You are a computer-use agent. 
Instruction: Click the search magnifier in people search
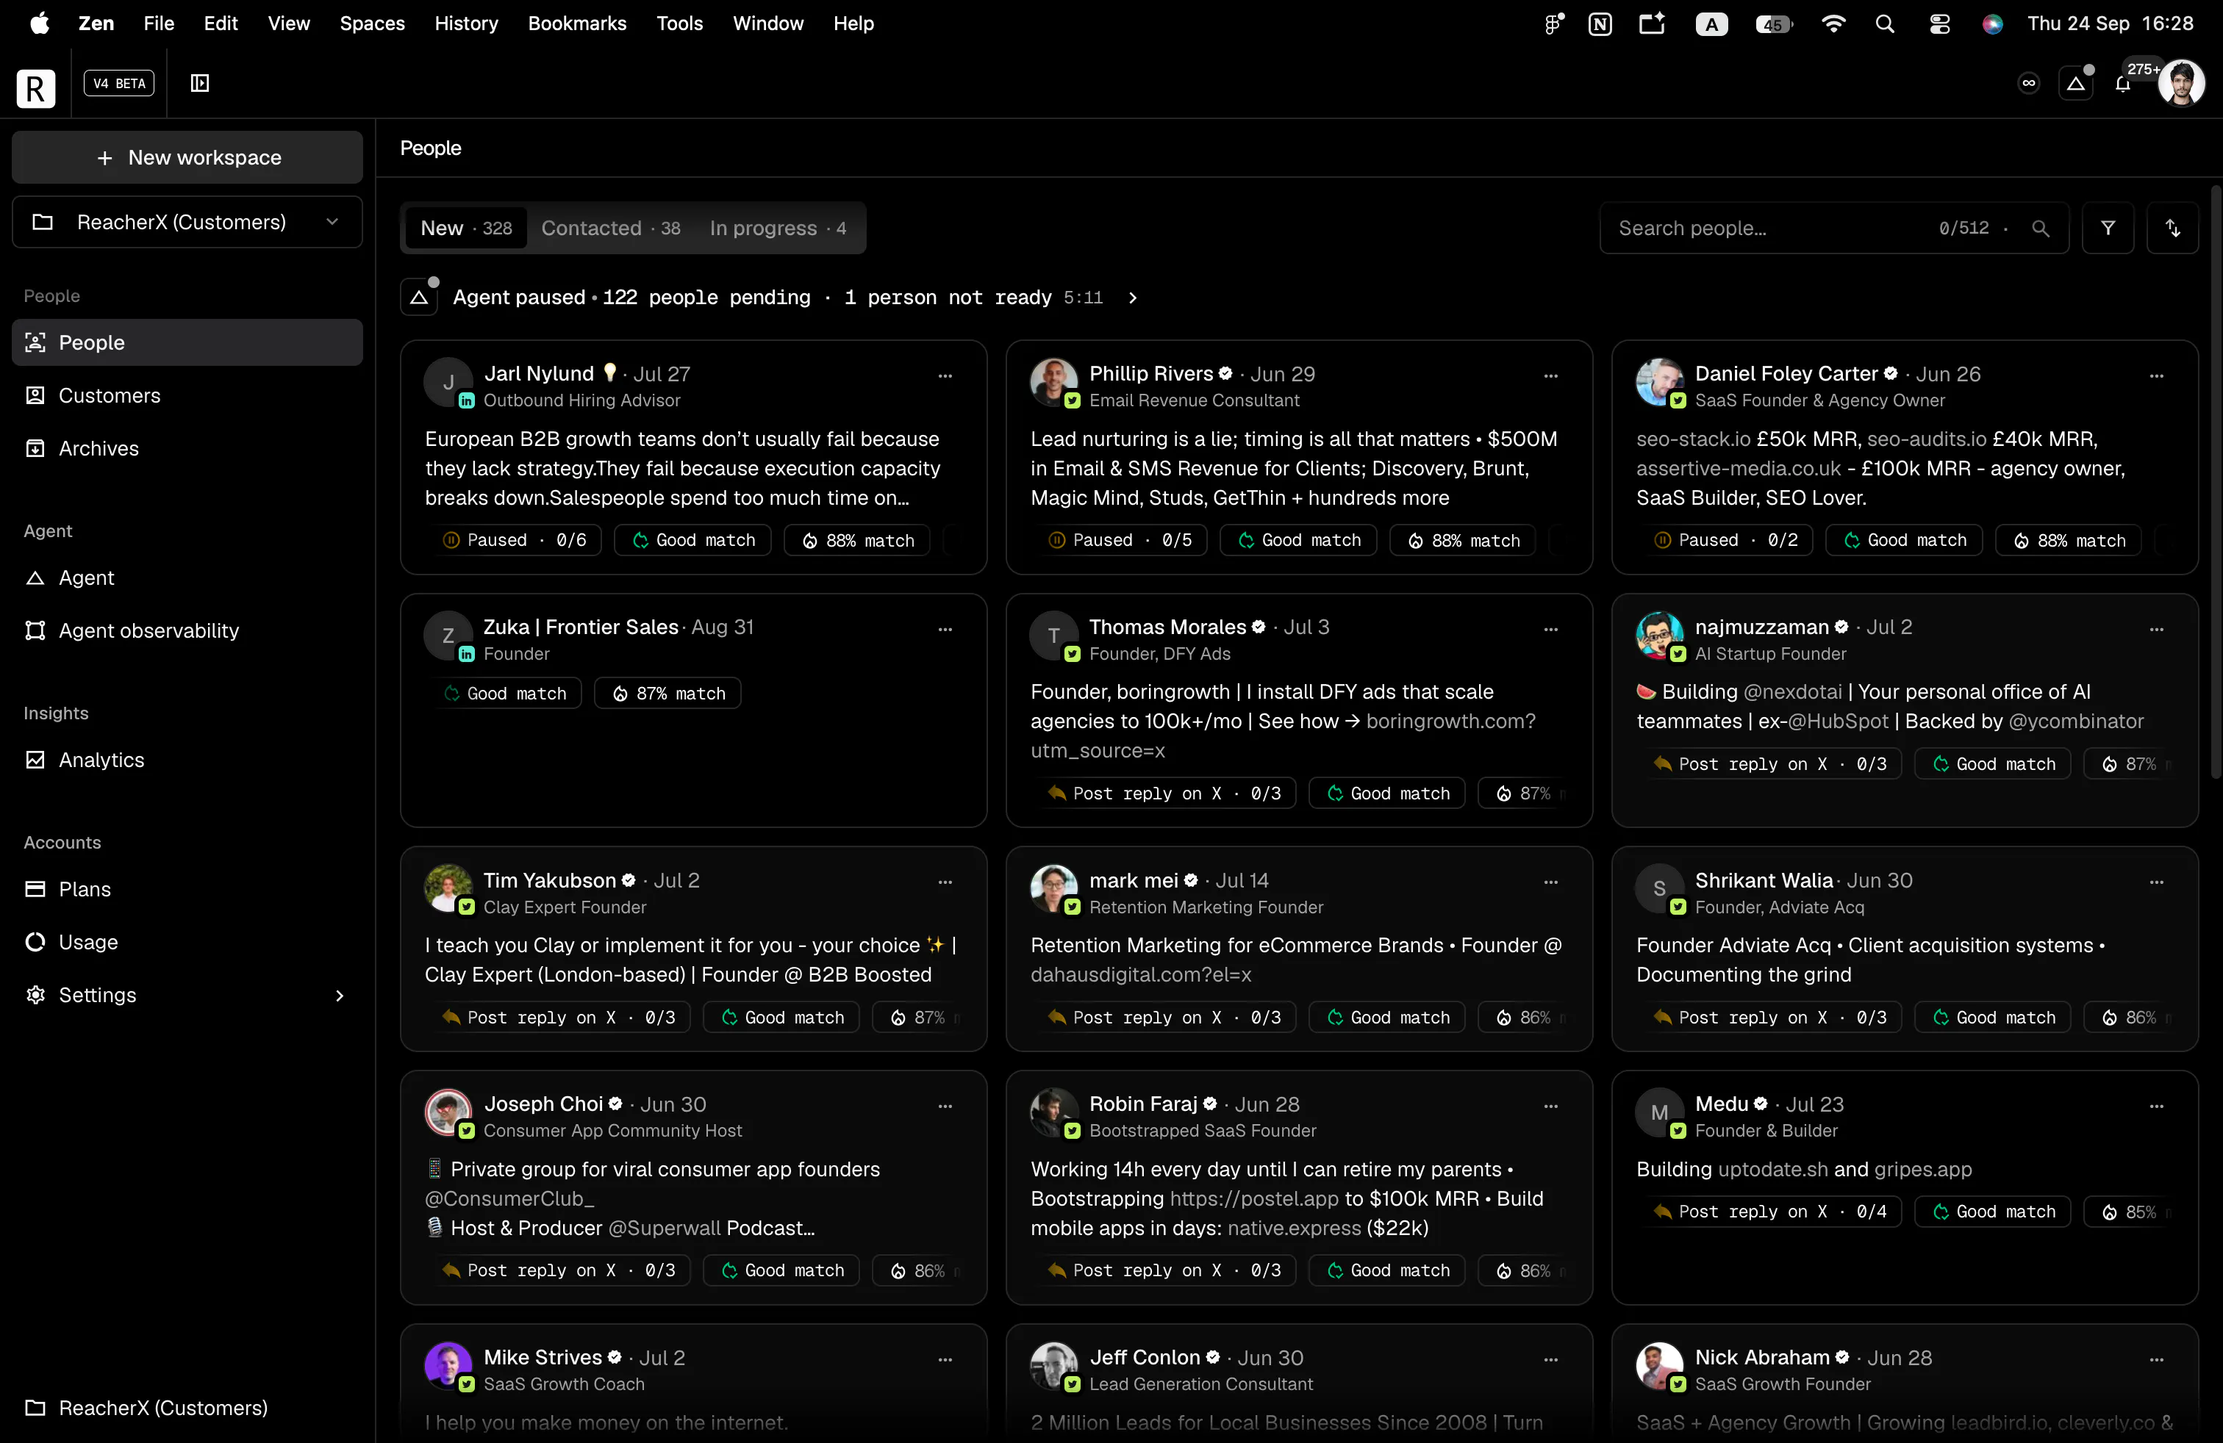(2041, 228)
